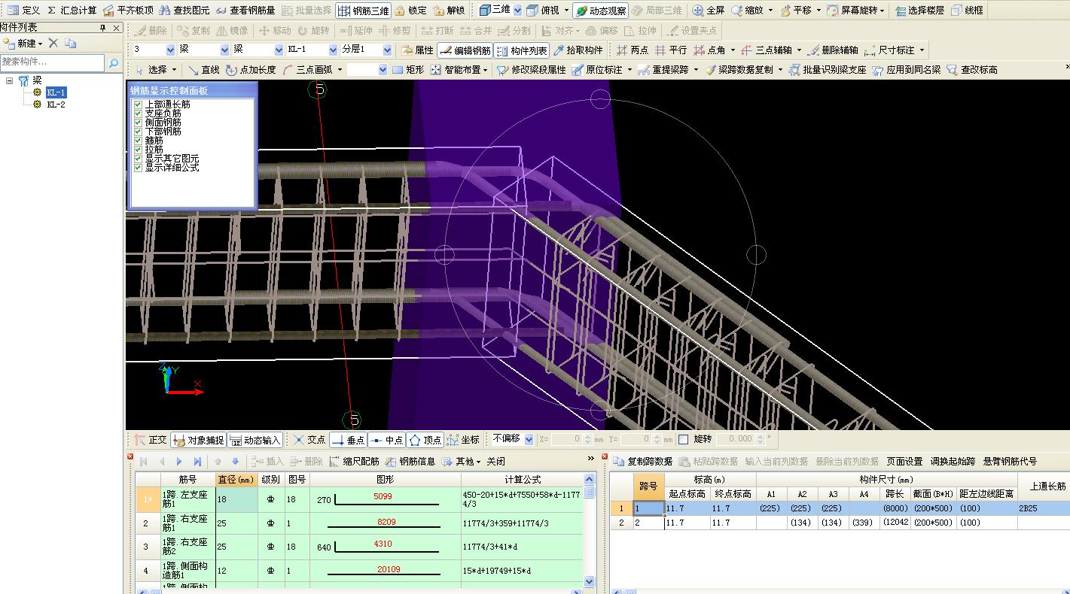Select the 钢筋三维 rebar 3D tool
This screenshot has width=1070, height=594.
pyautogui.click(x=363, y=11)
